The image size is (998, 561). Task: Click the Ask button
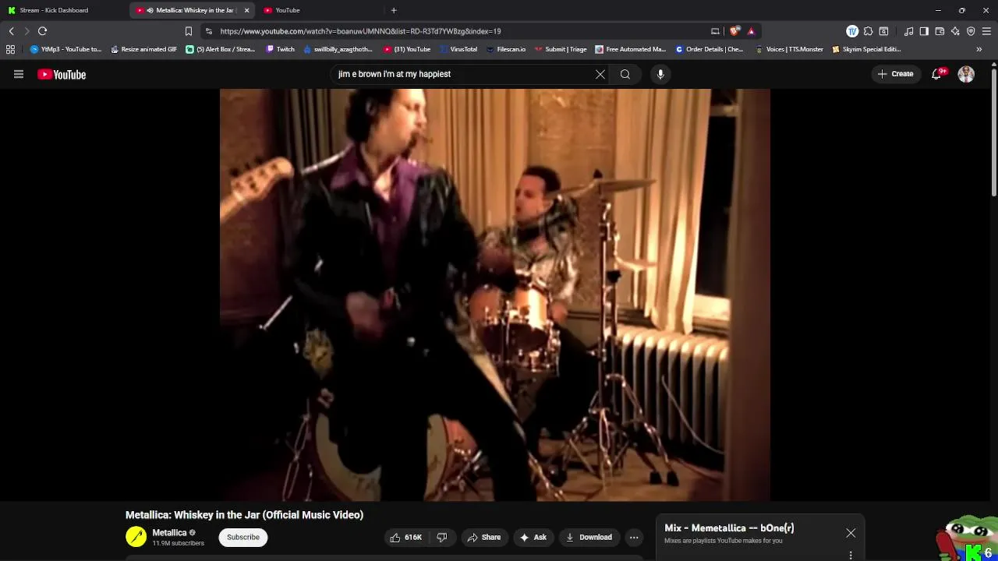[x=533, y=537]
